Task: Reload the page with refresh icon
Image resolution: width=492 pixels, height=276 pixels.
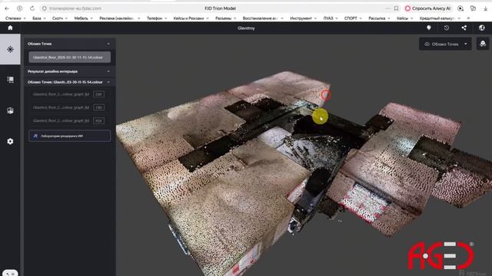Action: [x=32, y=8]
